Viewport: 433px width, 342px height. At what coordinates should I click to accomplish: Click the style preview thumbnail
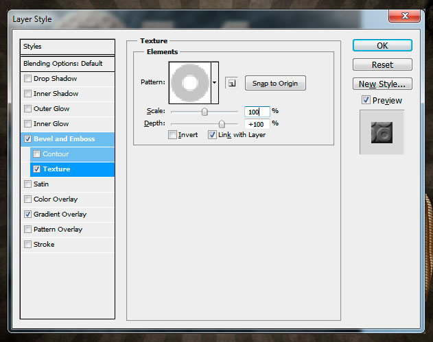pos(382,132)
